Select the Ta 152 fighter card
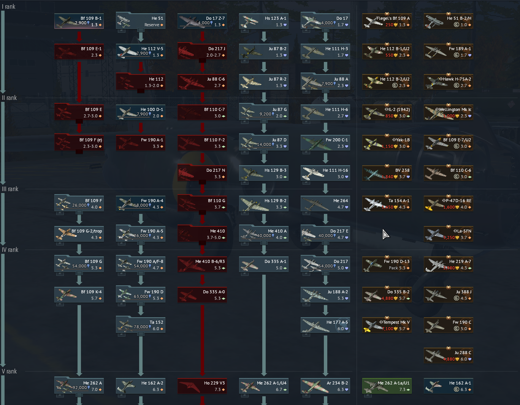This screenshot has height=405, width=520. click(x=141, y=325)
